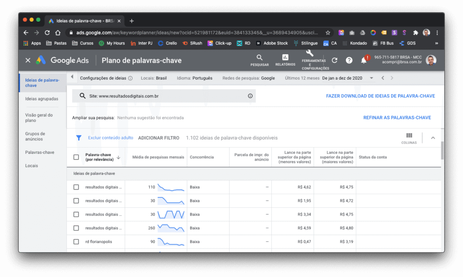Click info icon in site search box
The width and height of the screenshot is (463, 277).
tap(250, 96)
